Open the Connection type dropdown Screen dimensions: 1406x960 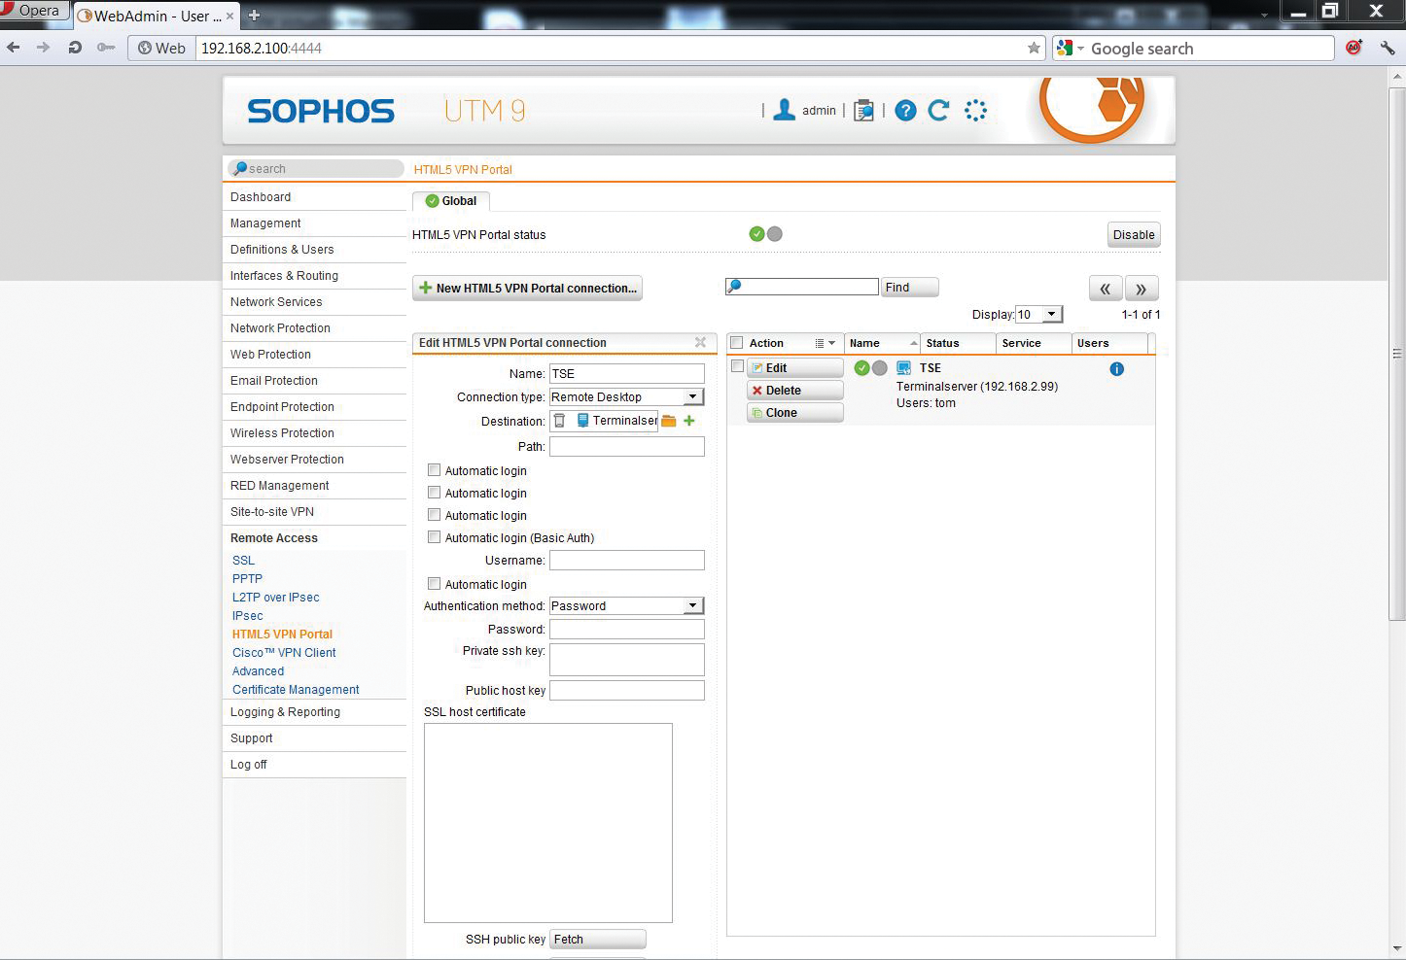[x=626, y=396]
